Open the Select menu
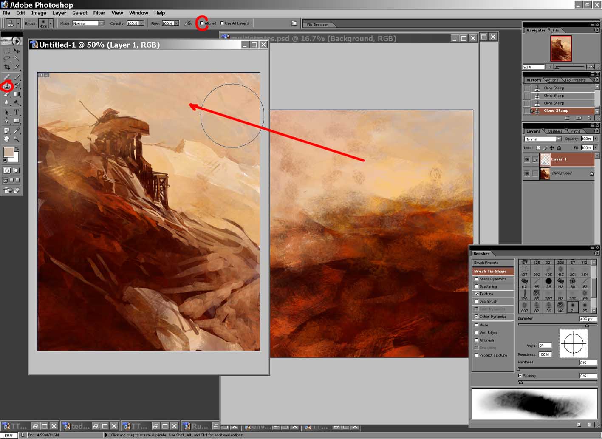 pos(79,13)
